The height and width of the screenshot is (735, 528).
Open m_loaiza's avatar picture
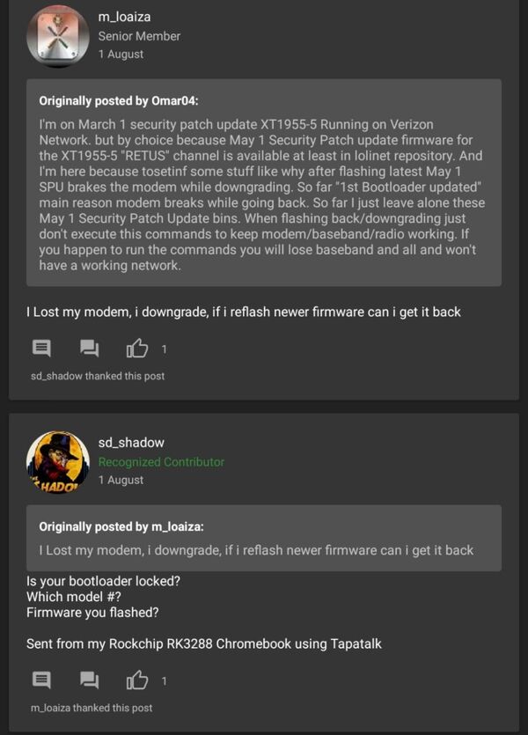pyautogui.click(x=58, y=36)
